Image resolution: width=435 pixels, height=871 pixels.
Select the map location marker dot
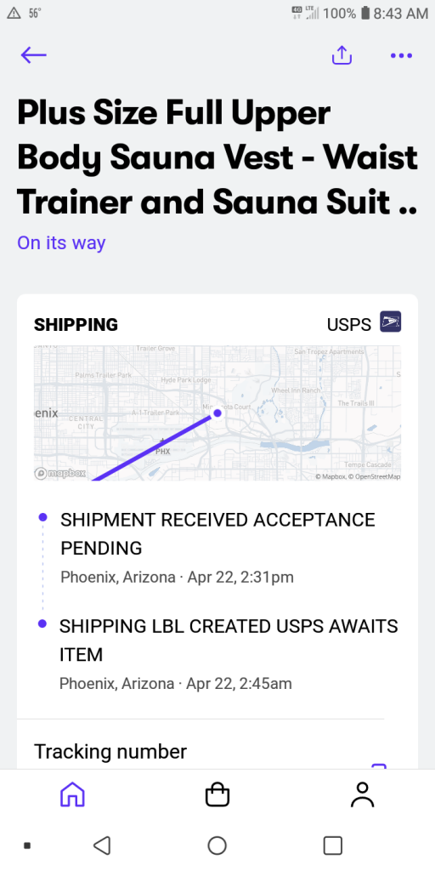(x=217, y=413)
